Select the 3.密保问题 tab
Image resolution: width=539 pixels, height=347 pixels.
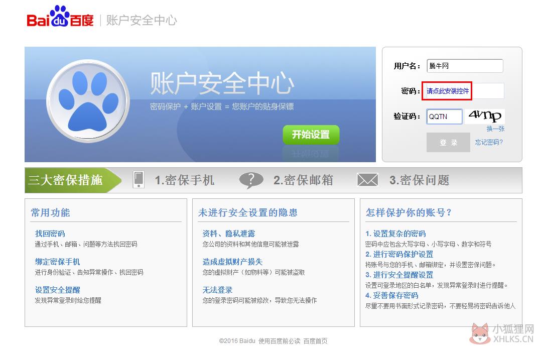coord(420,180)
